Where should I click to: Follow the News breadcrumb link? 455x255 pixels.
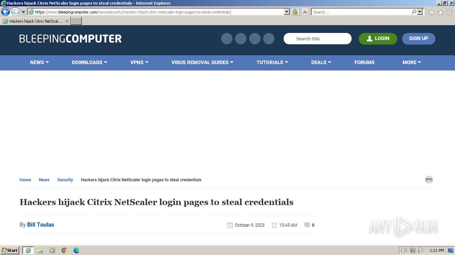coord(44,180)
